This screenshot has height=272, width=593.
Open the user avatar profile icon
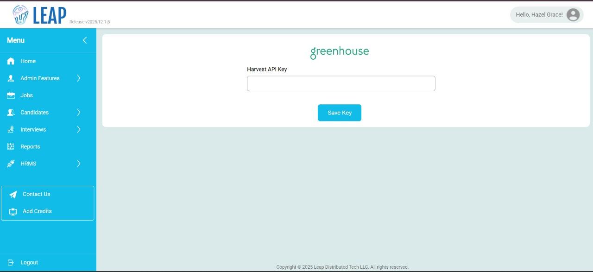(573, 15)
